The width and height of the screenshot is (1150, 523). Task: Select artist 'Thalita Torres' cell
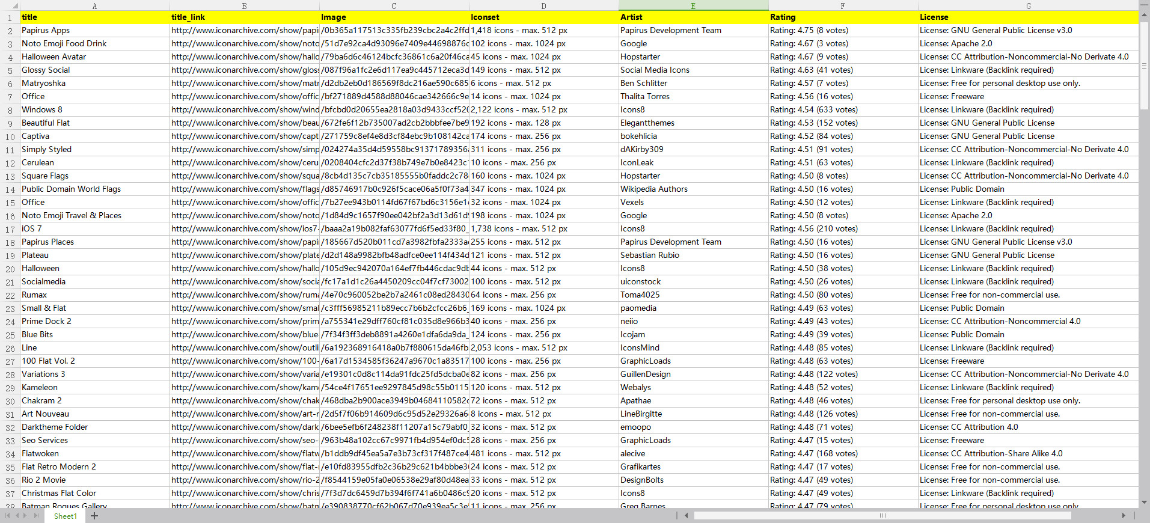pos(693,97)
